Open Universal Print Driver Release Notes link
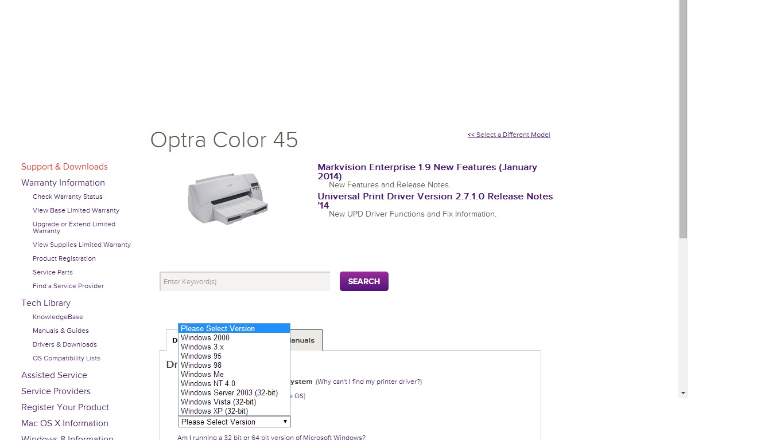 coord(435,201)
